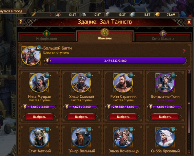Click the iron ingot resource icon
Screen dimensions: 194x156
pos(83,15)
